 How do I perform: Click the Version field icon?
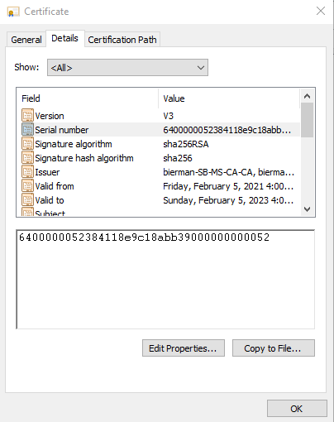click(27, 116)
